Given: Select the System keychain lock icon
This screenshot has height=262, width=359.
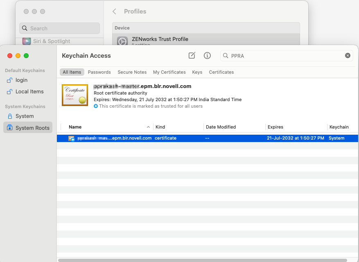Looking at the screenshot, I should point(10,116).
